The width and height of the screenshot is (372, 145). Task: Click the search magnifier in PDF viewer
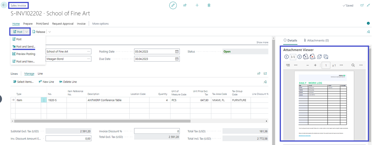point(353,65)
